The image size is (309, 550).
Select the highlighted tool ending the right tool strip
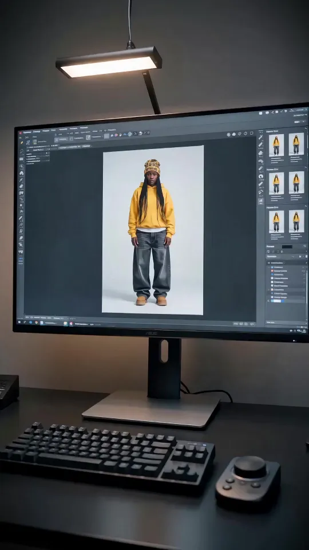(261, 201)
